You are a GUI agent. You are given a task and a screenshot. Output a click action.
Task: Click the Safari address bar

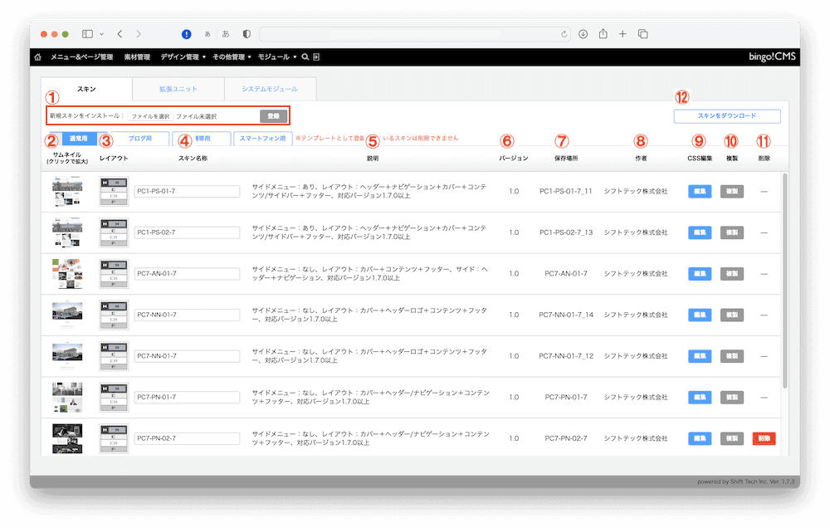[414, 34]
